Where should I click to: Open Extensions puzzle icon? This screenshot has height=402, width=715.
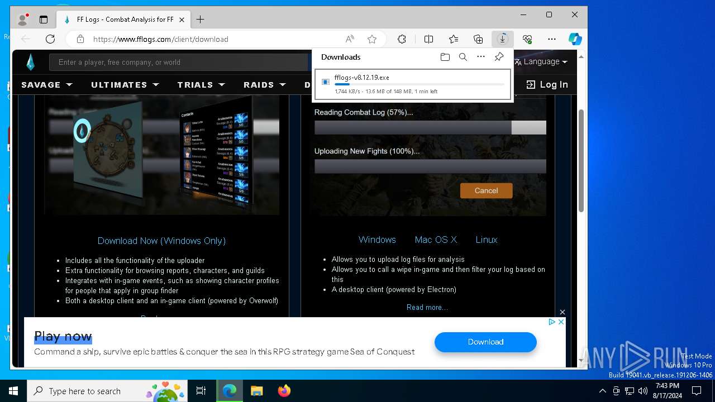tap(402, 39)
